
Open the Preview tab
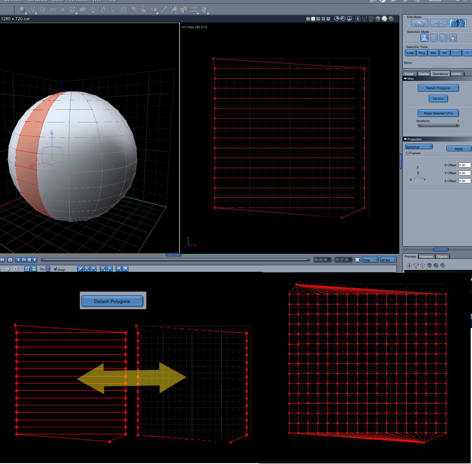coord(410,256)
